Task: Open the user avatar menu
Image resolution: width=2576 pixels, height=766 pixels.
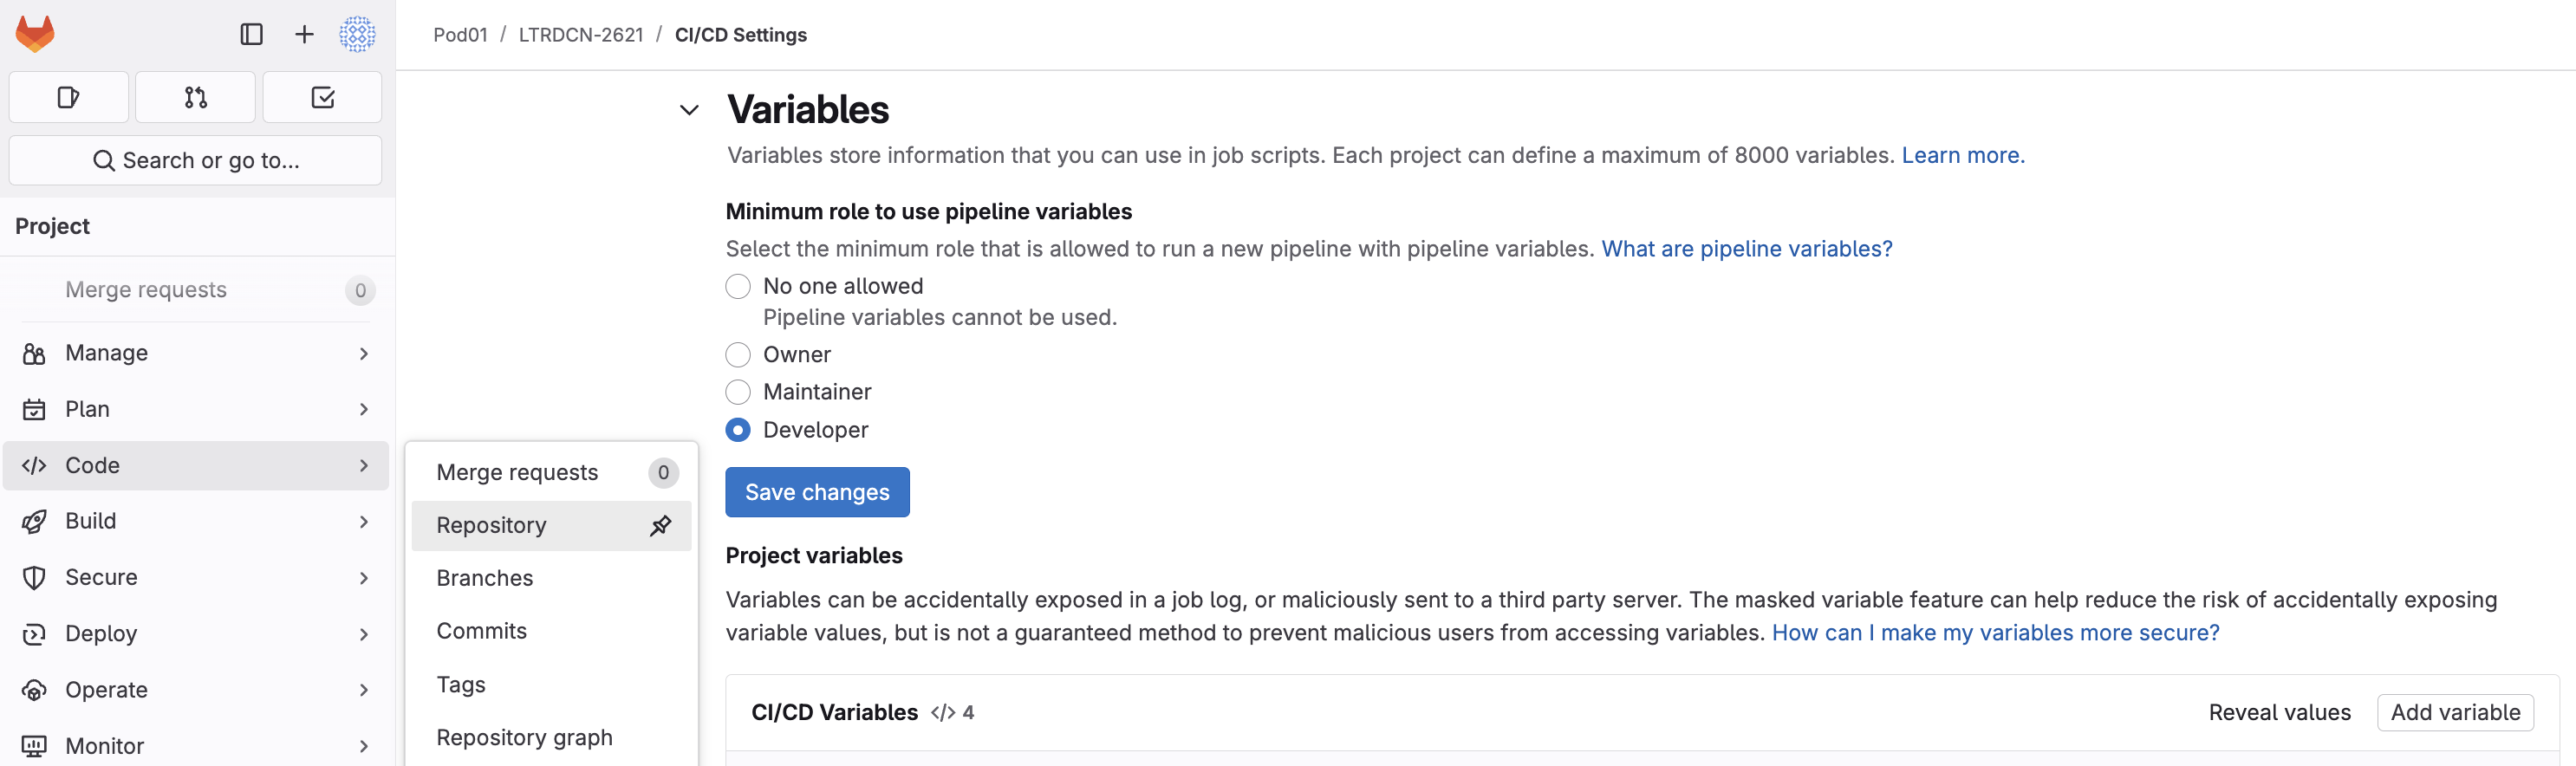Action: 357,34
